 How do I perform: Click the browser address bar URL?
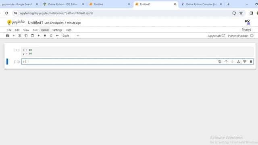(x=56, y=13)
